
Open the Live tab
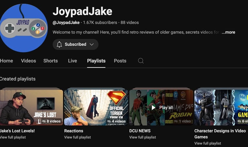pyautogui.click(x=72, y=61)
